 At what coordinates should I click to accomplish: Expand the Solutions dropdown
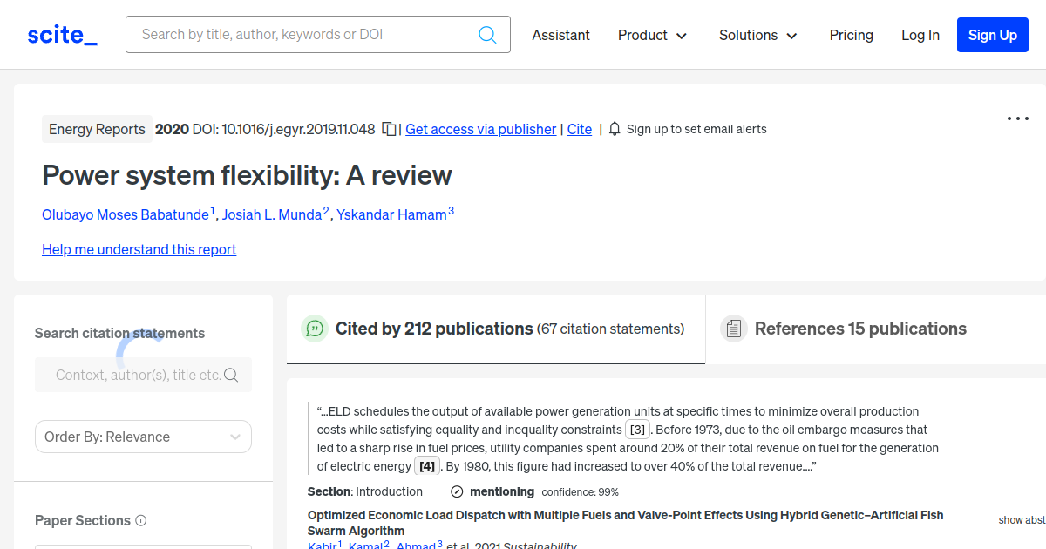pyautogui.click(x=757, y=35)
